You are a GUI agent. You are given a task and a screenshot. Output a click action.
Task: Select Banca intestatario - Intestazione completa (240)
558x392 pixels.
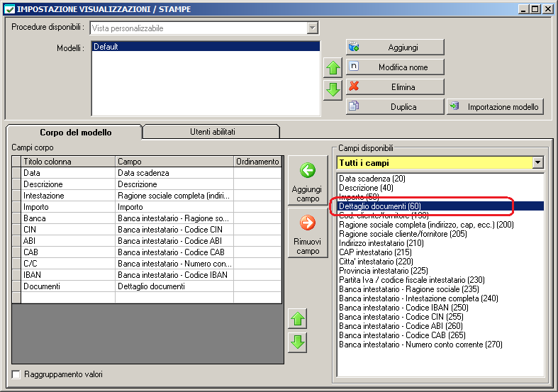point(440,298)
